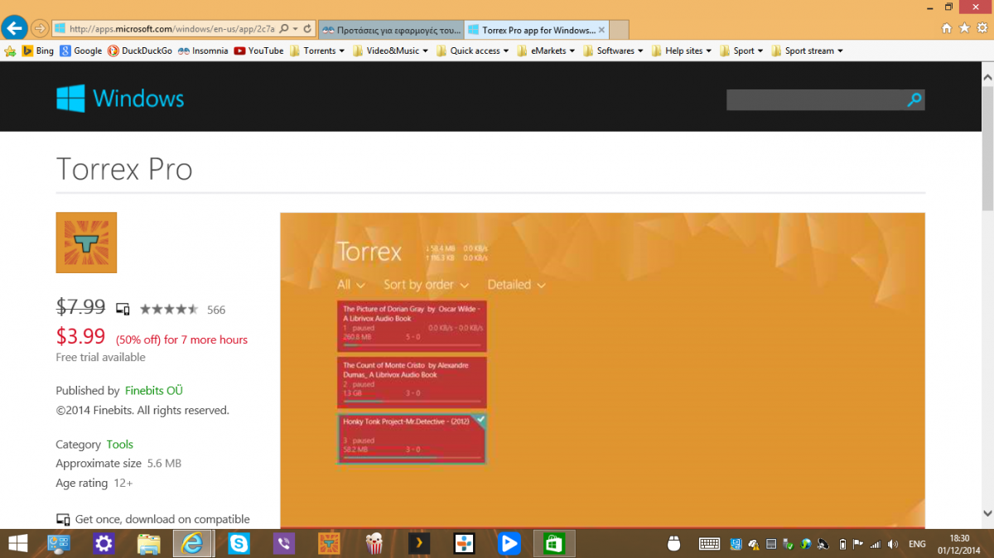The image size is (994, 558).
Task: Open the touch keyboard tray icon
Action: pyautogui.click(x=709, y=544)
